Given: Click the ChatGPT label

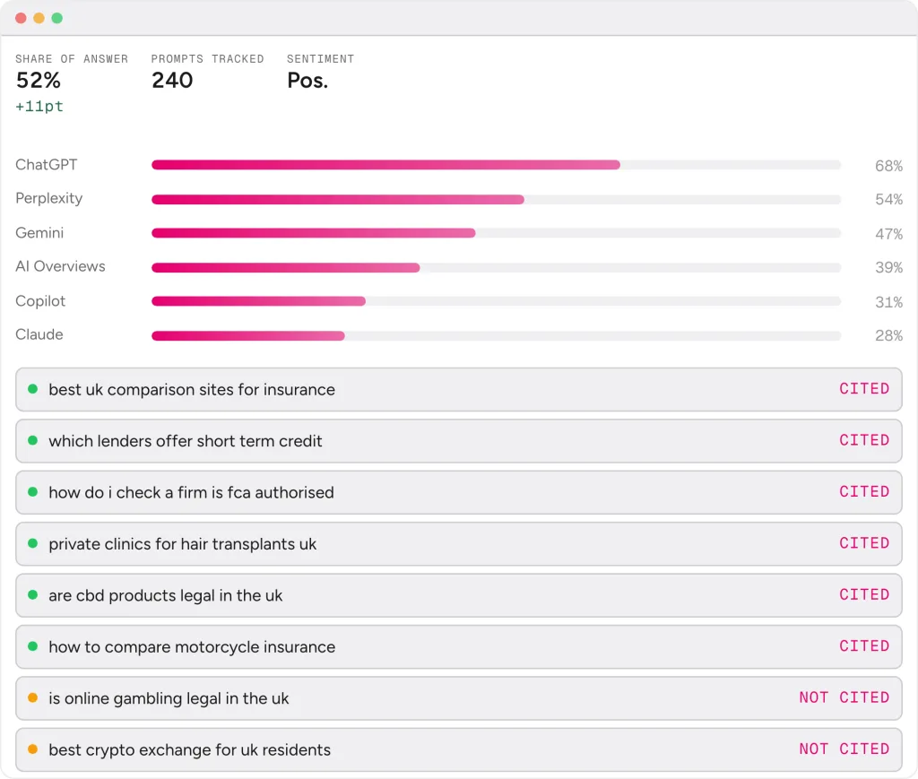Looking at the screenshot, I should [x=47, y=165].
